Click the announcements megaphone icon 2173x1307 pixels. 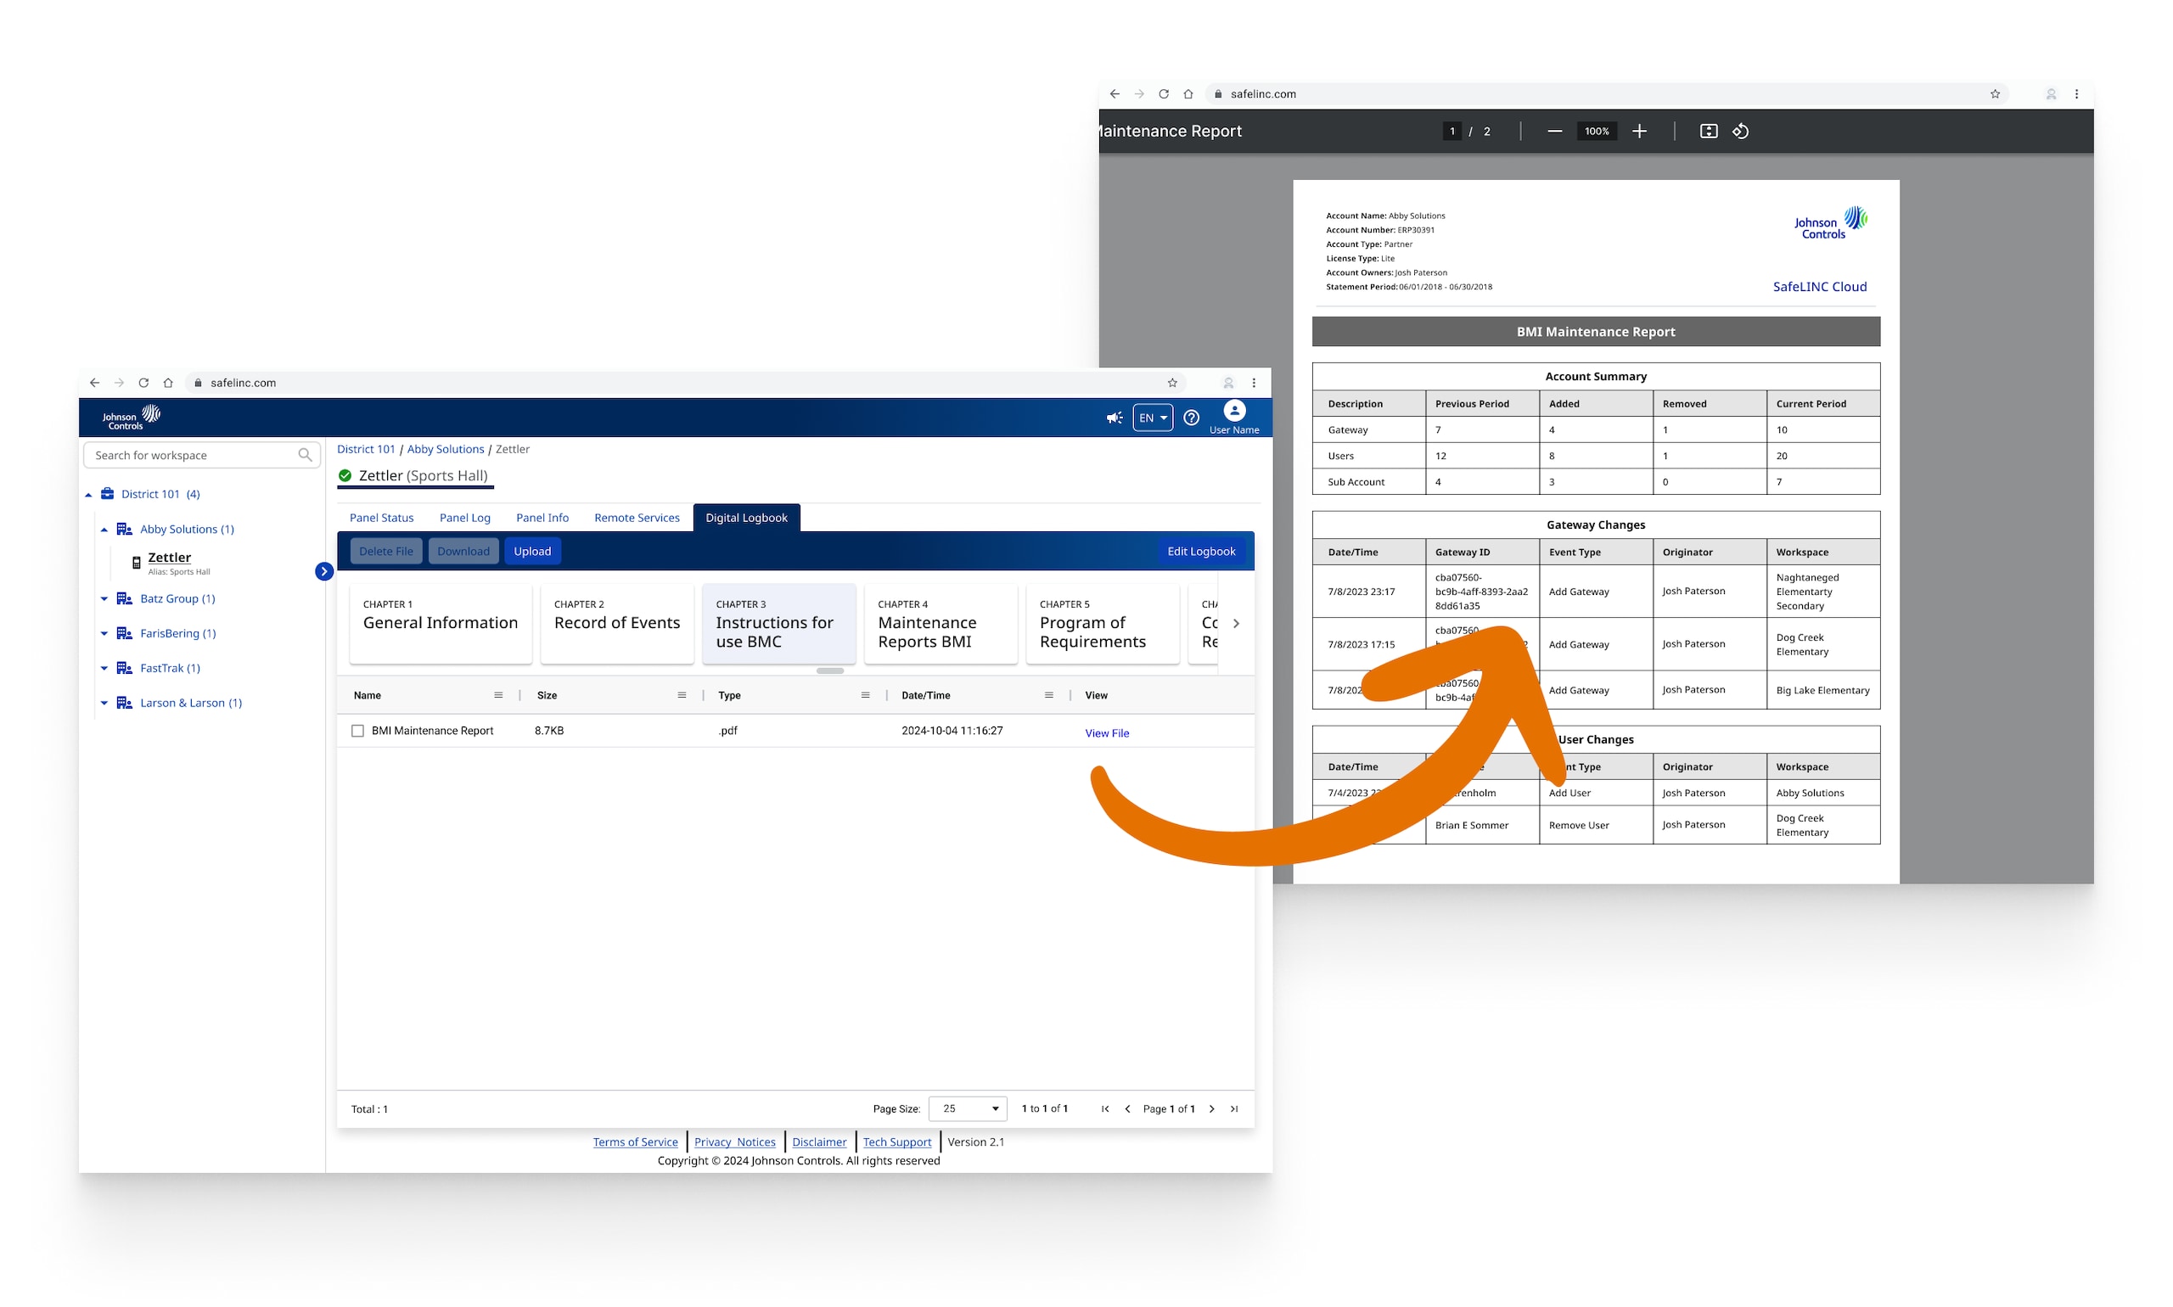(1114, 418)
